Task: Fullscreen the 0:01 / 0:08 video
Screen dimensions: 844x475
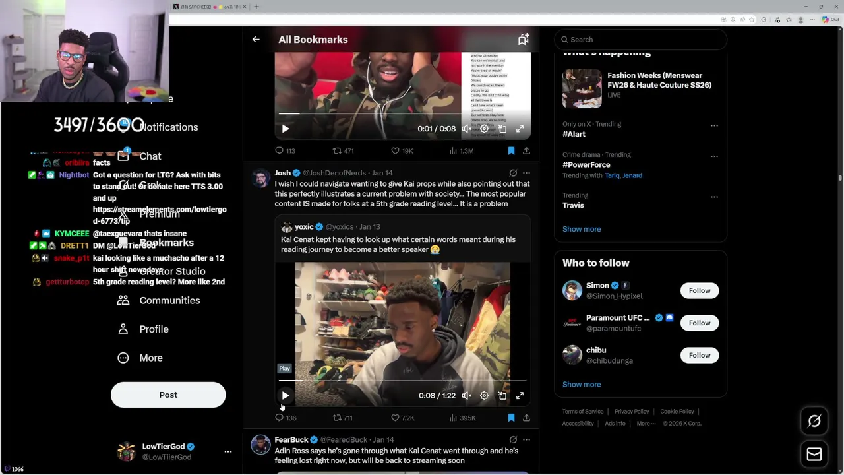Action: [x=520, y=129]
